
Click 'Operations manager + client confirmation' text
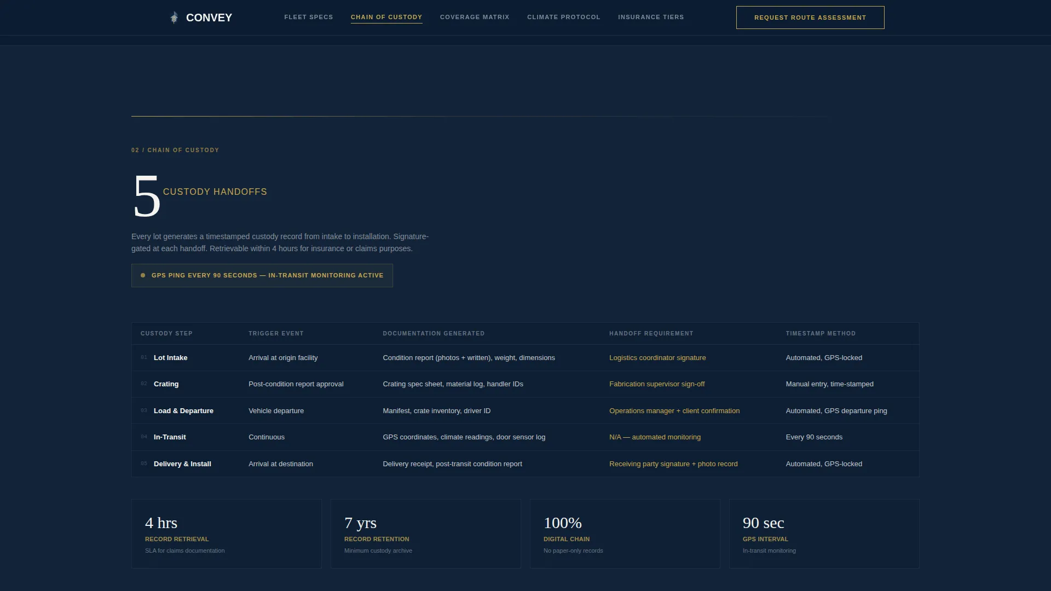click(x=674, y=411)
